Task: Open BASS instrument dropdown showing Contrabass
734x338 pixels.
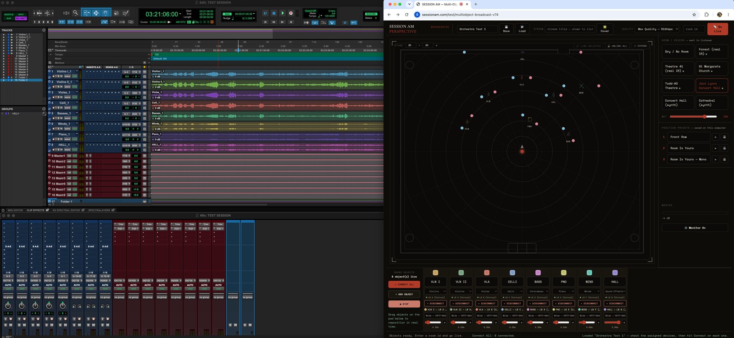Action: pyautogui.click(x=538, y=291)
